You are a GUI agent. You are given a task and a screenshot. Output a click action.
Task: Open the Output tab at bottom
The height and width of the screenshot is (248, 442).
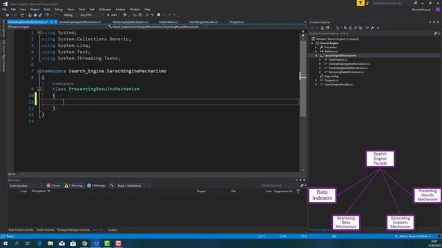click(113, 230)
